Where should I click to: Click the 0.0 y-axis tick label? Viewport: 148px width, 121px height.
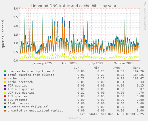click(16, 61)
